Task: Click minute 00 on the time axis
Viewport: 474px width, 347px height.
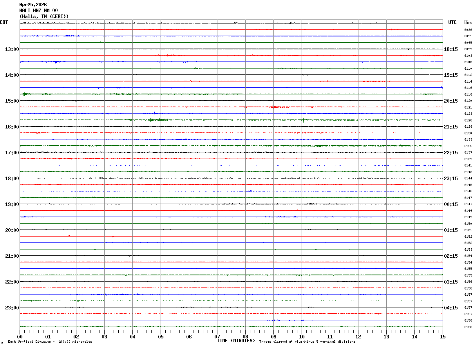Action: (x=20, y=336)
